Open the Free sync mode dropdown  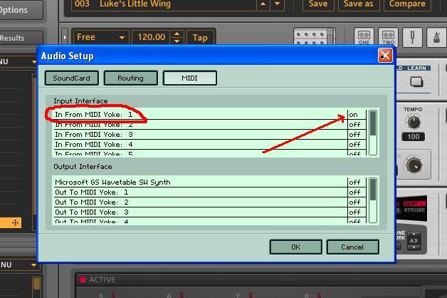pos(100,37)
